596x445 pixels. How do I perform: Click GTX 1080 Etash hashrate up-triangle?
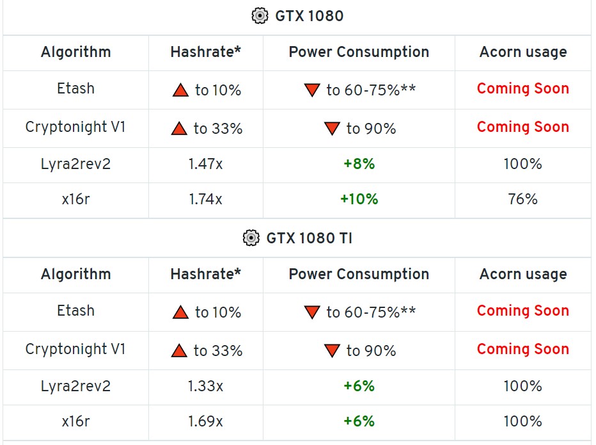(x=180, y=90)
